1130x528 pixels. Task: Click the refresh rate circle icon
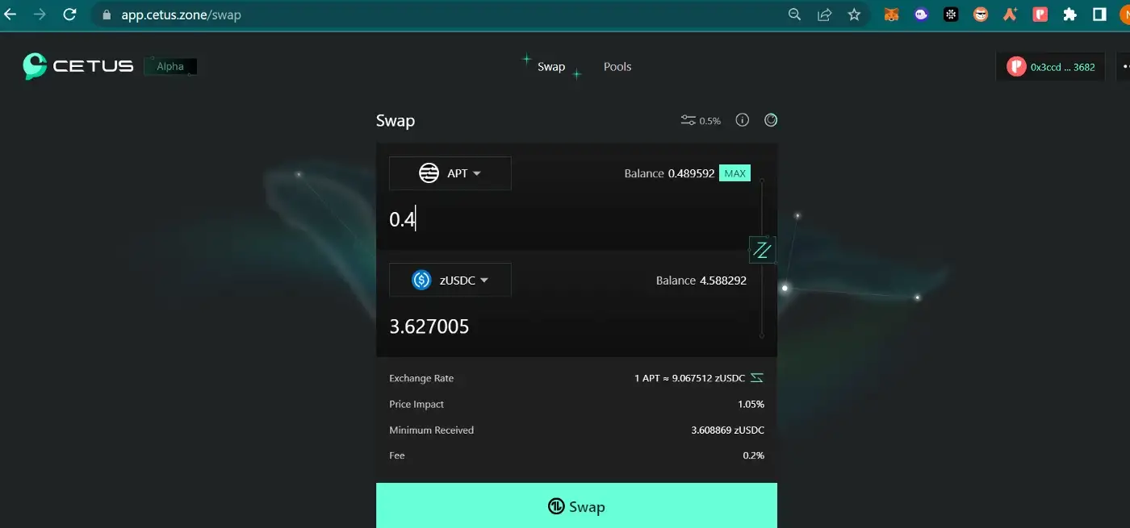(x=771, y=120)
